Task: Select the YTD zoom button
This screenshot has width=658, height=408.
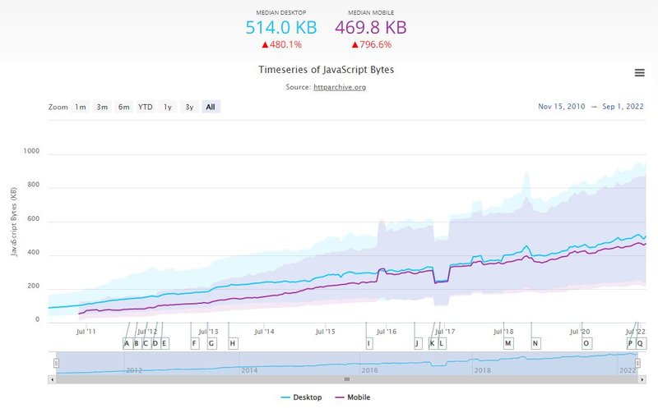Action: tap(146, 107)
